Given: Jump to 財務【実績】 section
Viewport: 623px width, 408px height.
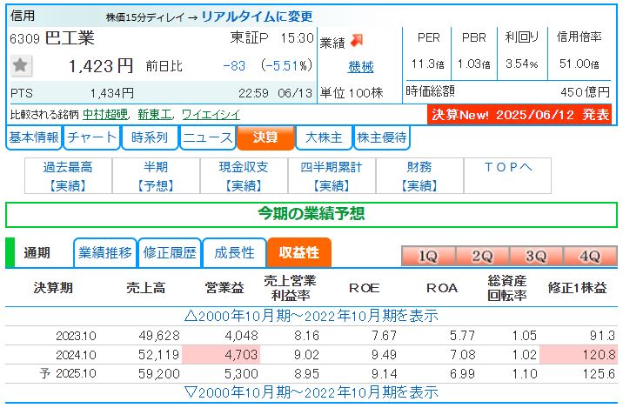Looking at the screenshot, I should coord(419,176).
